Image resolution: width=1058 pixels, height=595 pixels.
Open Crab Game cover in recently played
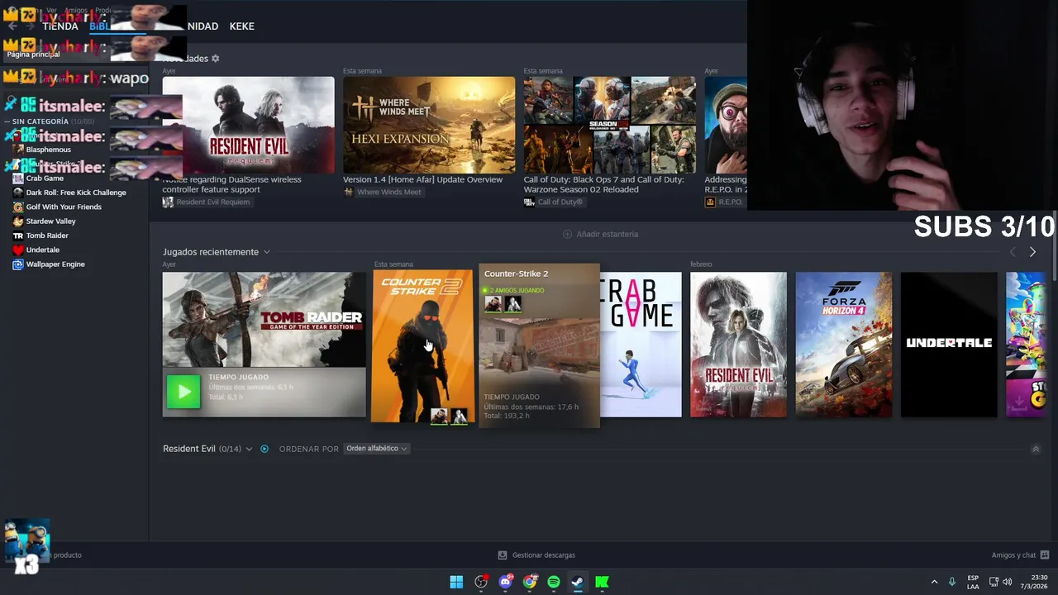641,345
